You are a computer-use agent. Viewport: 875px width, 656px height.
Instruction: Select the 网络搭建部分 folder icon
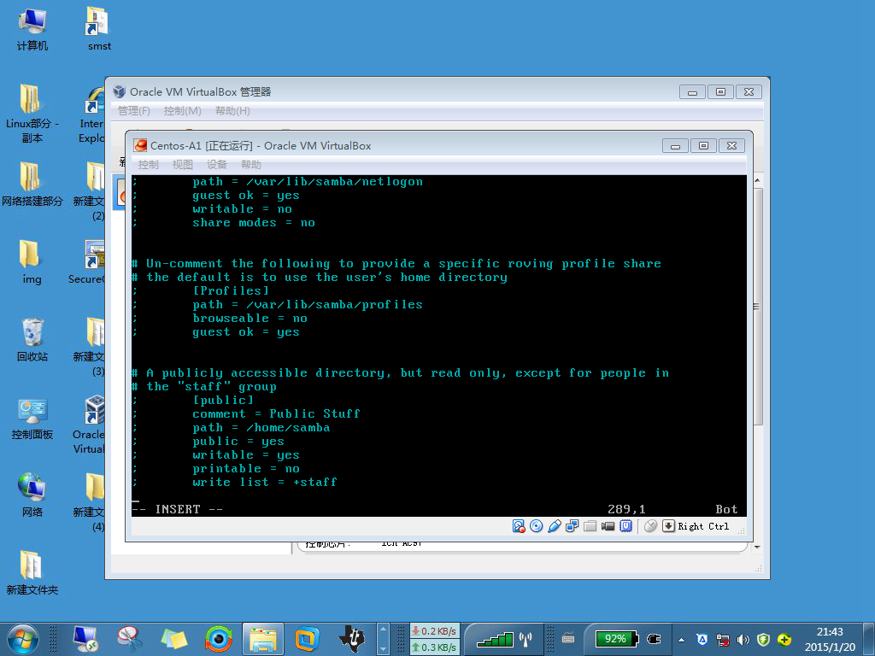(x=32, y=184)
